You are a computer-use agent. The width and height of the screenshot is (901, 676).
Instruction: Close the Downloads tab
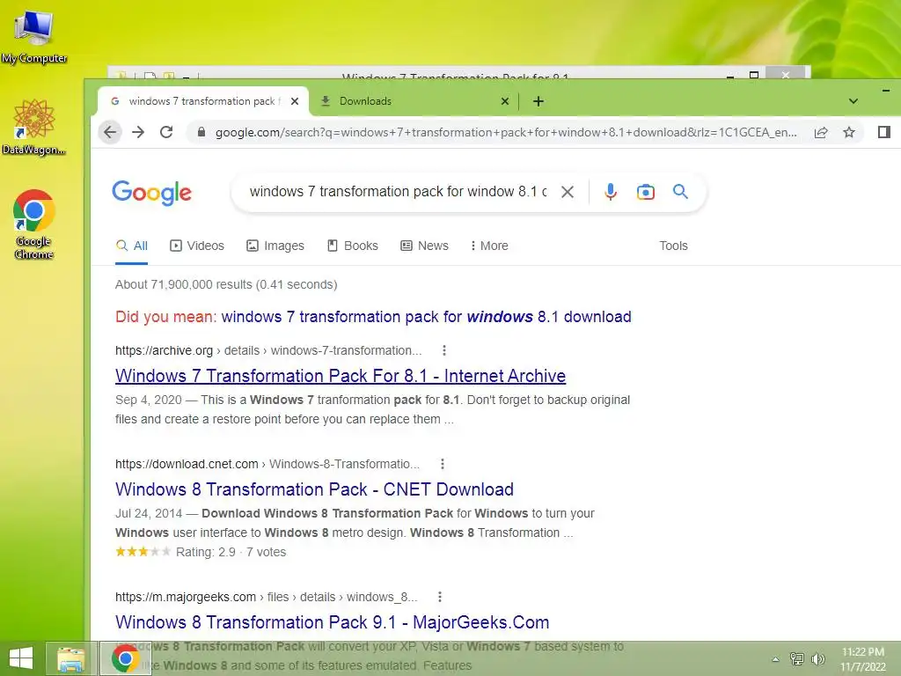[504, 101]
